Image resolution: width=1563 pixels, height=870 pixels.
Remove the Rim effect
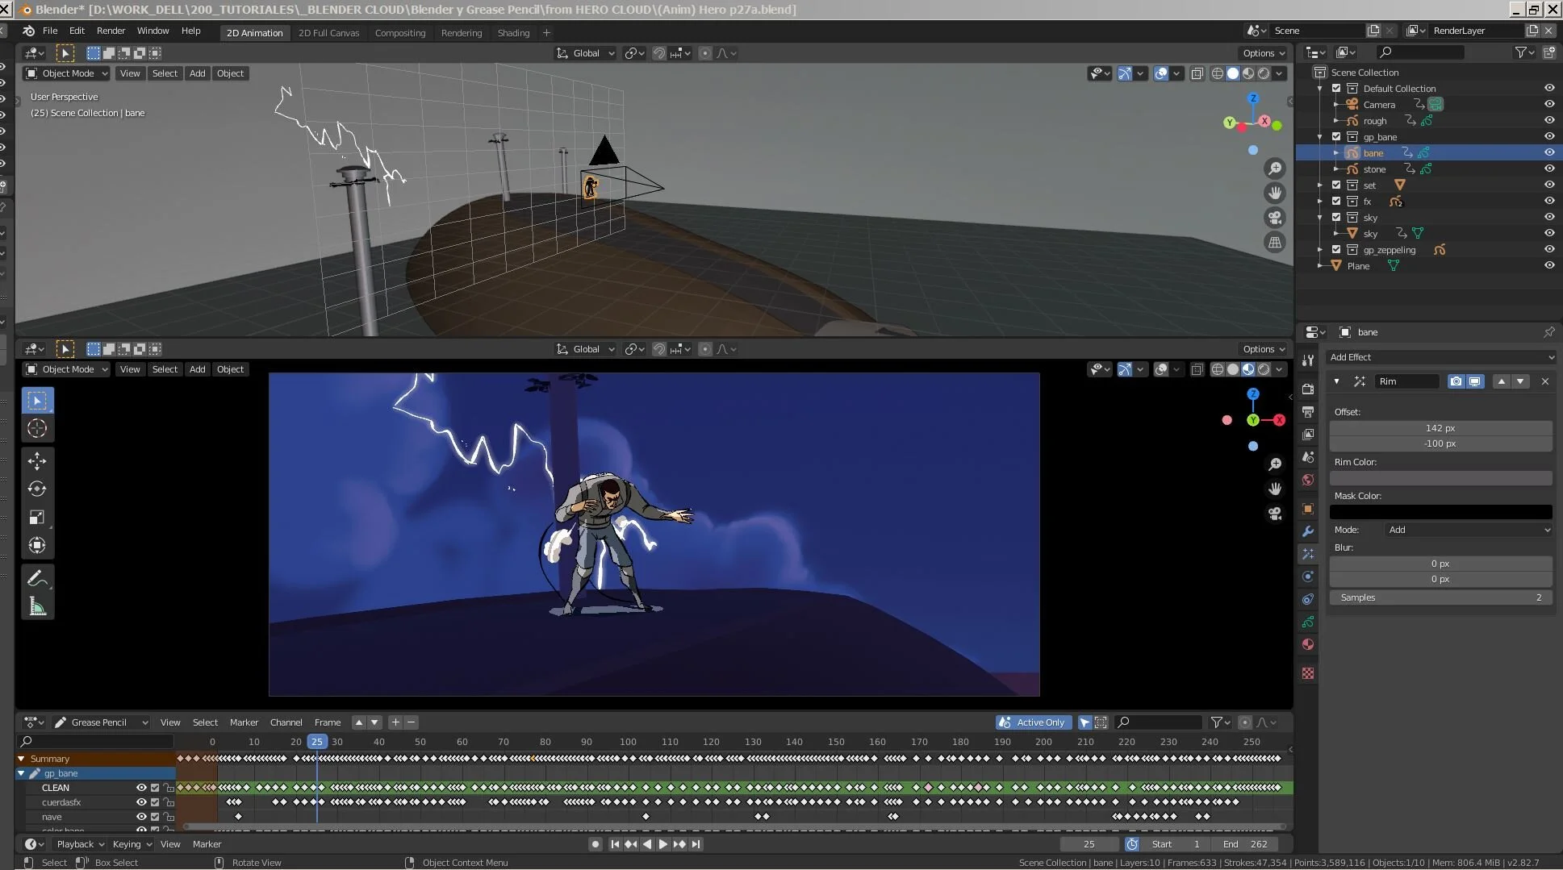(x=1545, y=381)
